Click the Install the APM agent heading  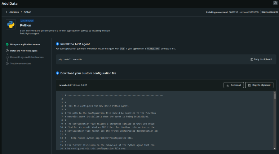point(75,44)
